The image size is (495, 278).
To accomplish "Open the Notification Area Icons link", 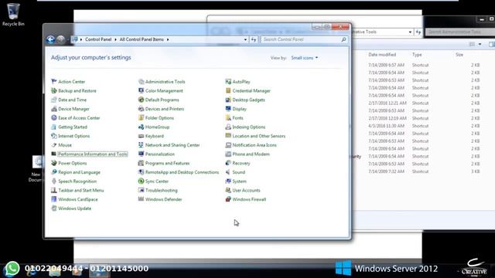I will pyautogui.click(x=254, y=145).
